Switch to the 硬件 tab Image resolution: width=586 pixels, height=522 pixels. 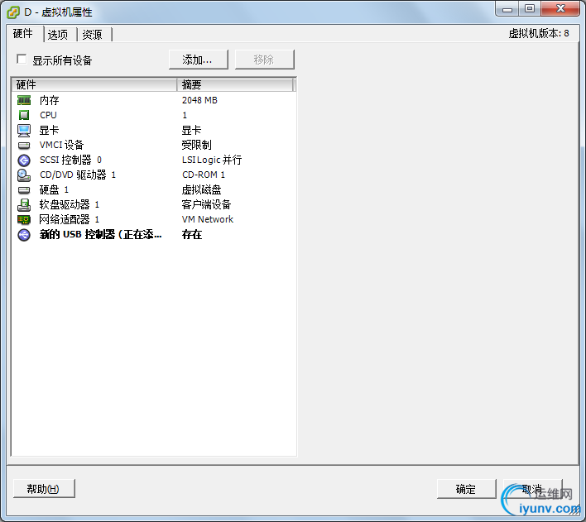tap(23, 34)
